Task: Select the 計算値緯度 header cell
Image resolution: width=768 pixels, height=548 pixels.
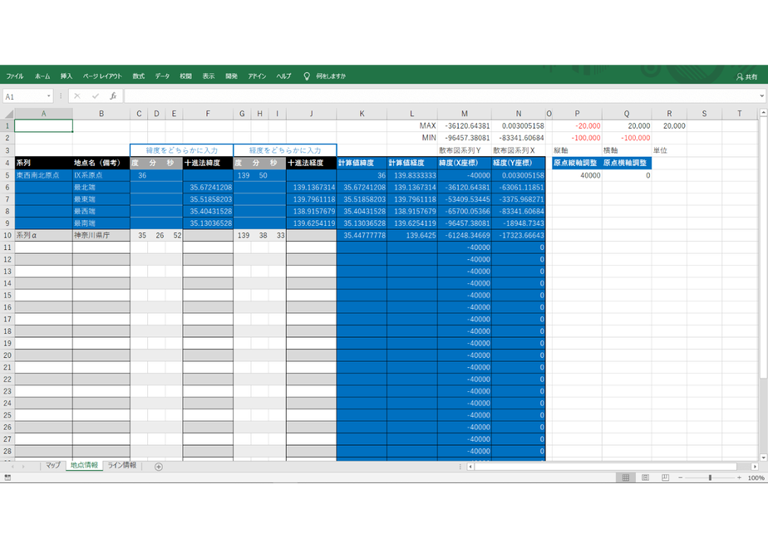Action: pos(362,163)
